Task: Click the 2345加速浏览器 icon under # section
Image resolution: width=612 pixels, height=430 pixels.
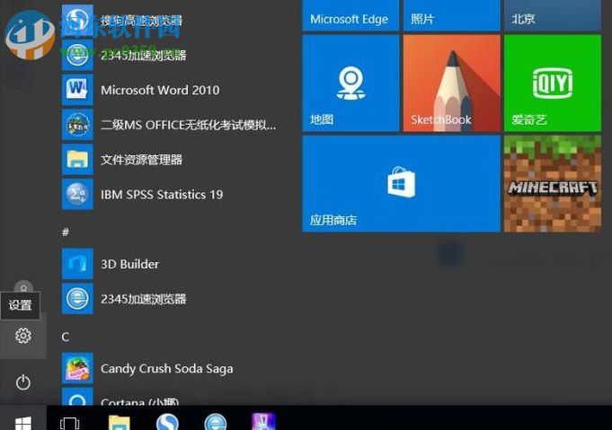Action: pyautogui.click(x=77, y=299)
